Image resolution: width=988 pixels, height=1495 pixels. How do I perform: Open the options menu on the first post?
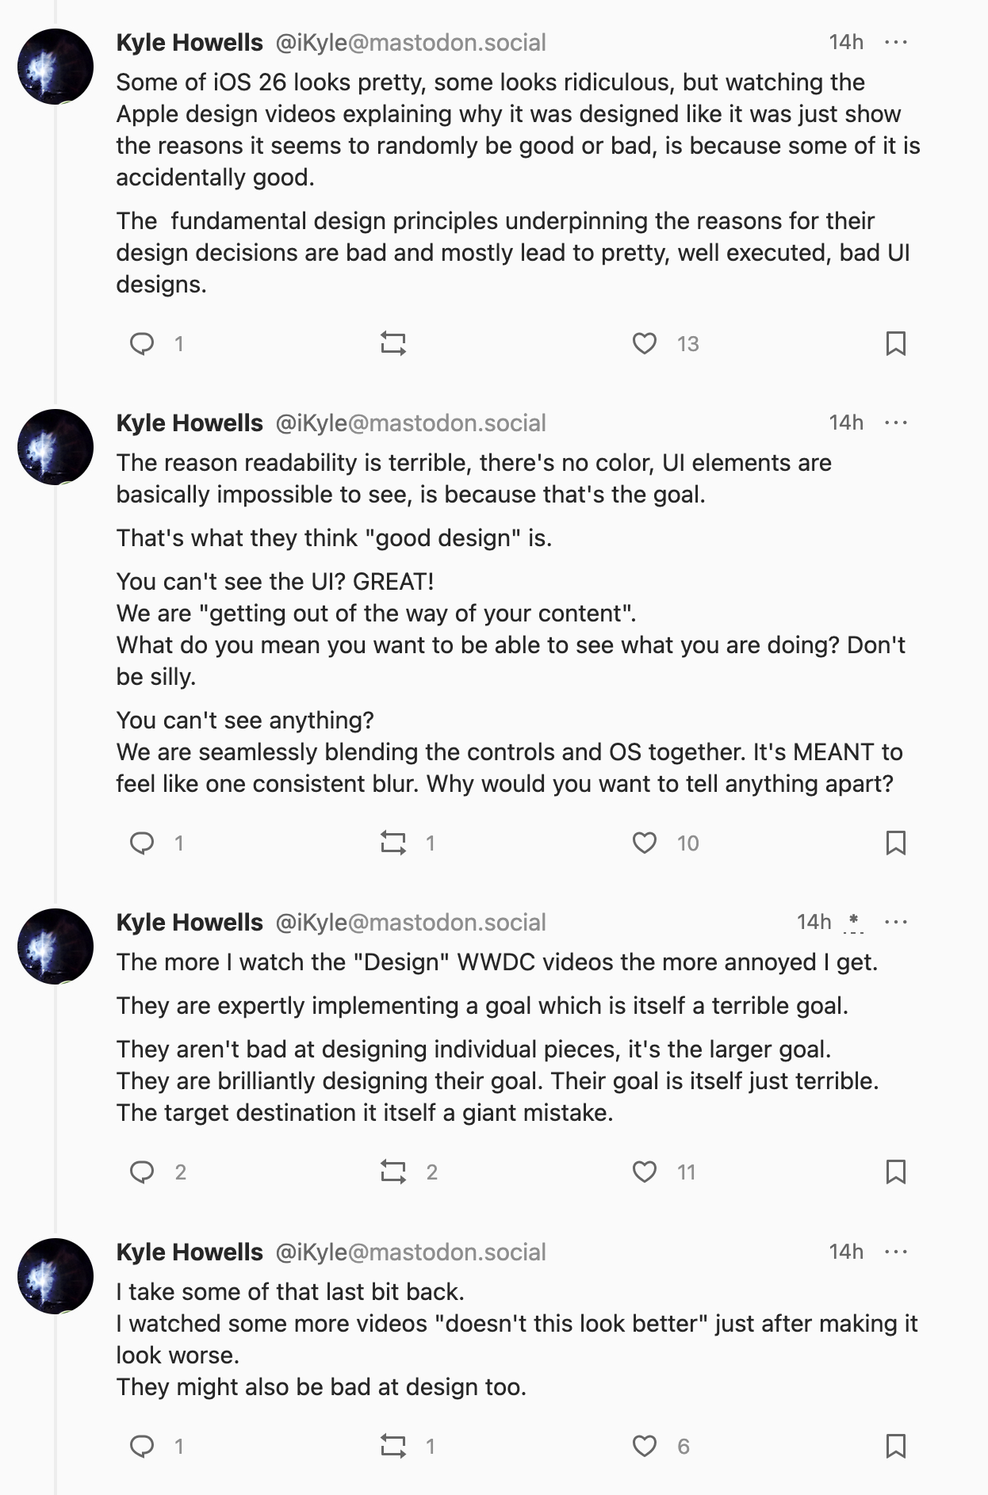pyautogui.click(x=895, y=41)
